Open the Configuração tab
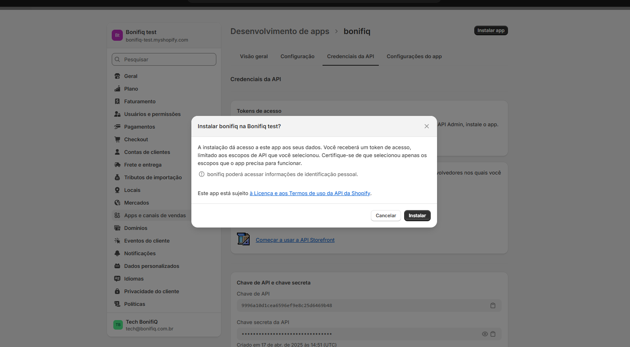This screenshot has height=347, width=630. coord(298,57)
